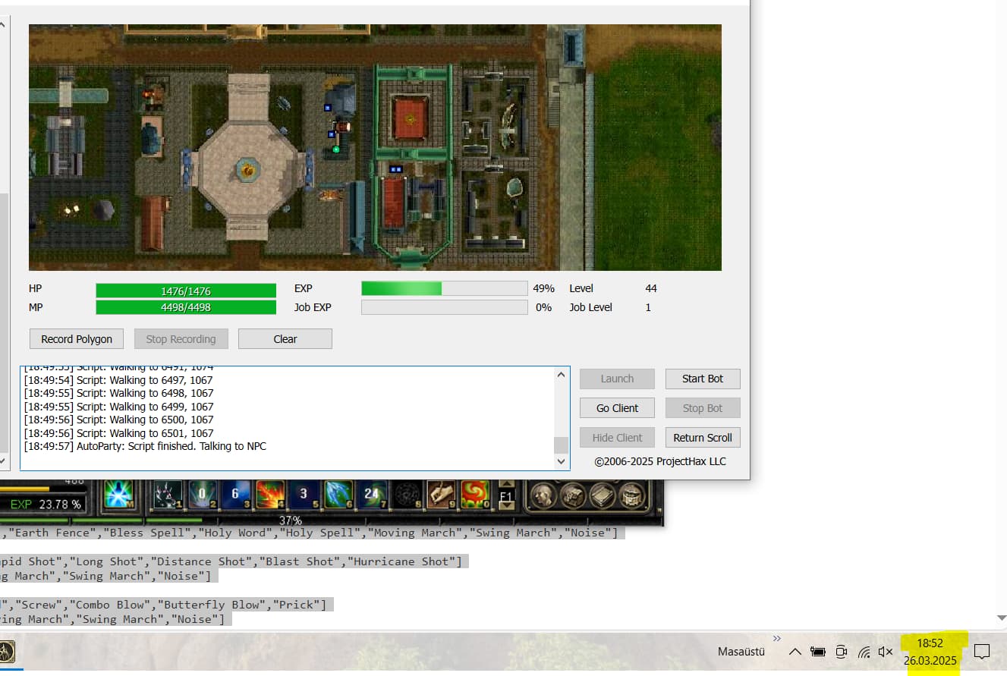This screenshot has width=1007, height=676.
Task: Switch hotbar page with F1 up arrow
Action: (x=506, y=484)
